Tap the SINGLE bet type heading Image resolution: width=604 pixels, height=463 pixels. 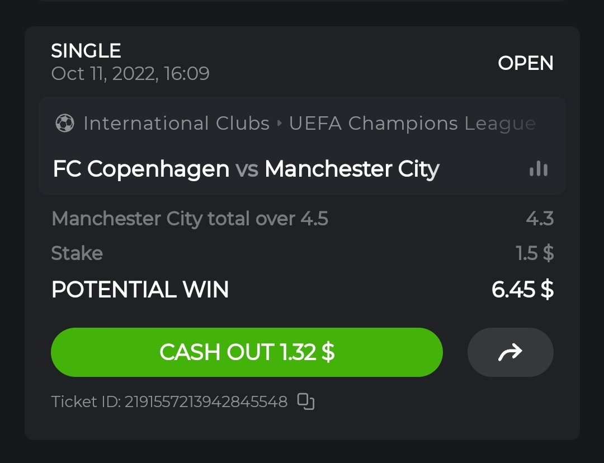click(86, 51)
